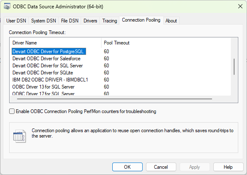Viewport: 247px width, 175px height.
Task: Click the ODBC Administrator title bar icon
Action: point(7,7)
